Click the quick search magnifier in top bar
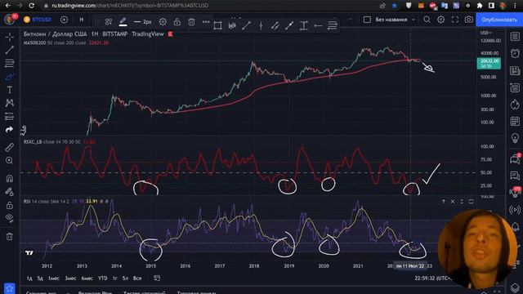 pos(427,20)
